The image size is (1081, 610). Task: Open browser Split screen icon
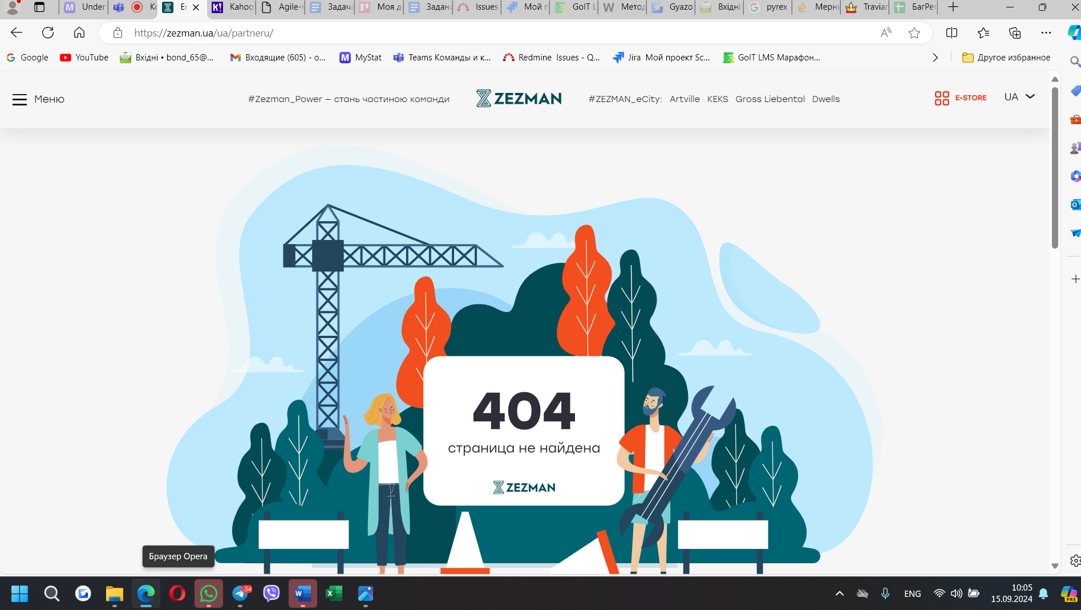(x=952, y=33)
